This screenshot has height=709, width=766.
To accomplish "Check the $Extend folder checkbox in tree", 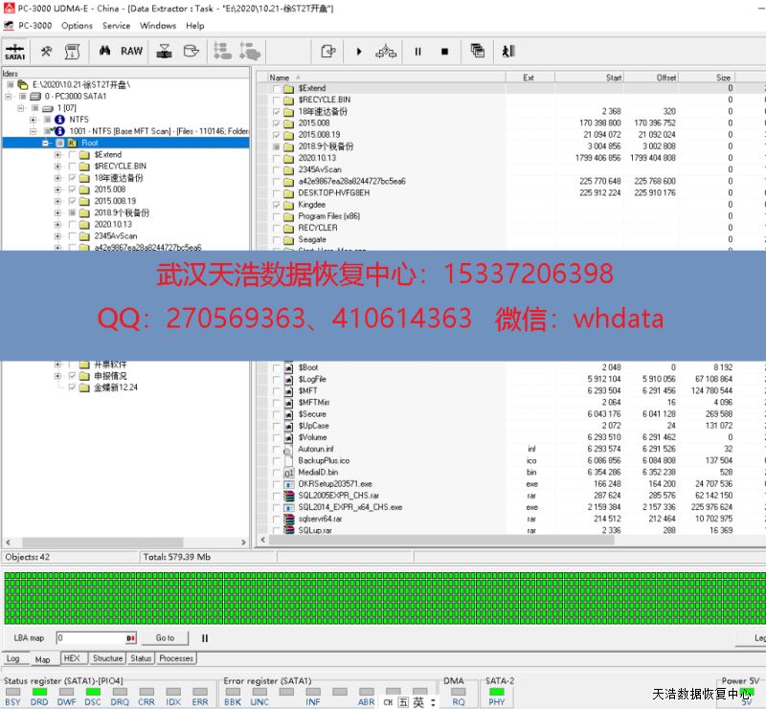I will pos(73,154).
